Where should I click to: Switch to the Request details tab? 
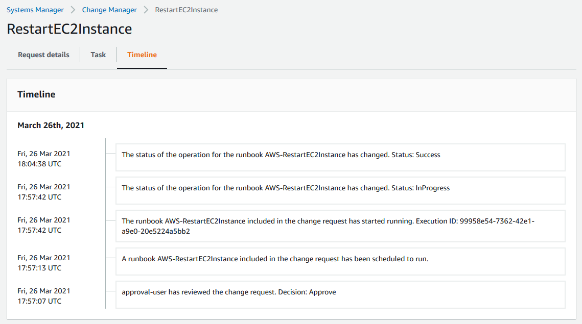43,55
